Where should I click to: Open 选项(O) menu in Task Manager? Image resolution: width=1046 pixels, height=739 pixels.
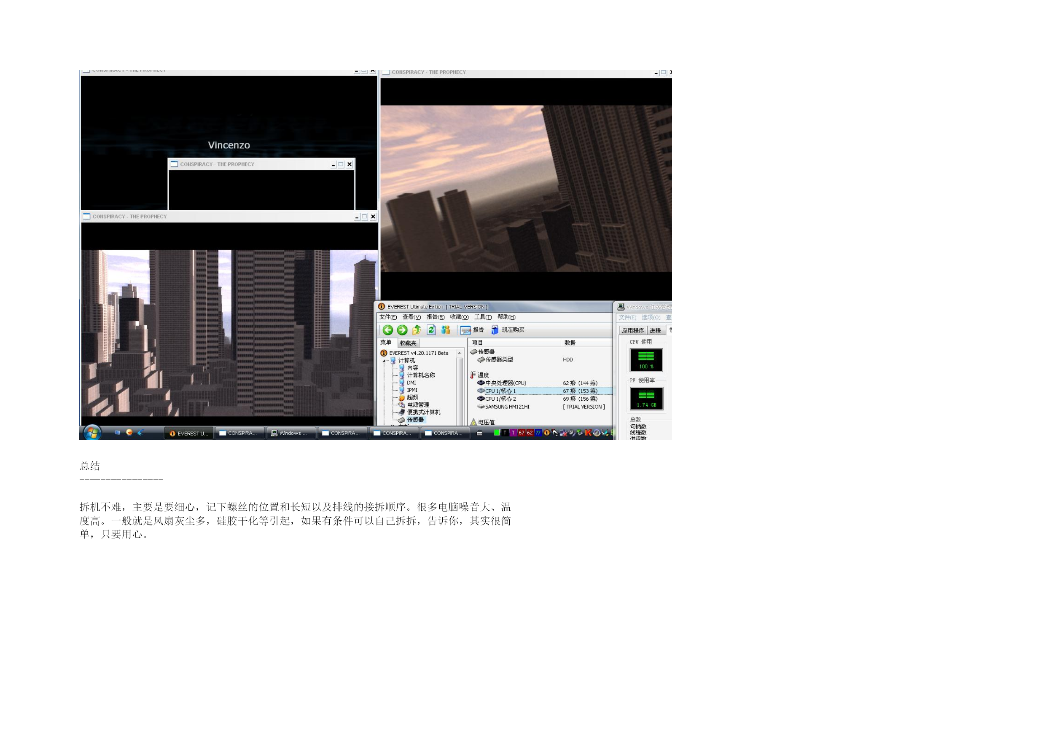click(x=651, y=317)
